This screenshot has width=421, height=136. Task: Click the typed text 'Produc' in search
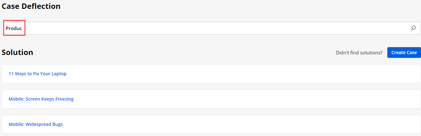14,28
